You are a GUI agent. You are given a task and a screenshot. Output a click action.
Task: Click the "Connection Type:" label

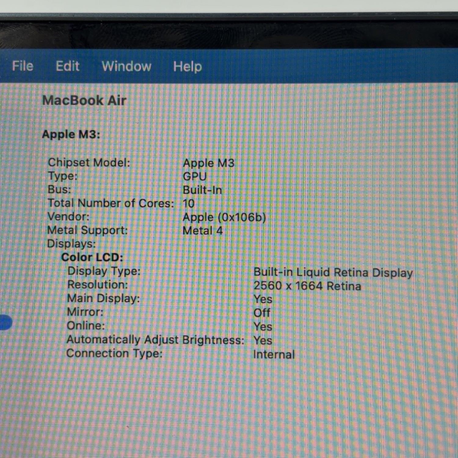pyautogui.click(x=114, y=353)
